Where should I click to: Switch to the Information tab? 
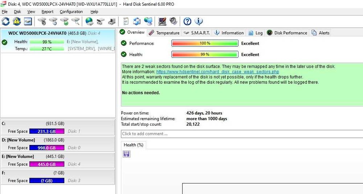(x=229, y=33)
